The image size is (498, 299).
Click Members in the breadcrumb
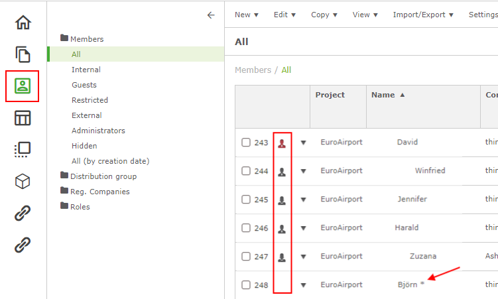coord(253,70)
